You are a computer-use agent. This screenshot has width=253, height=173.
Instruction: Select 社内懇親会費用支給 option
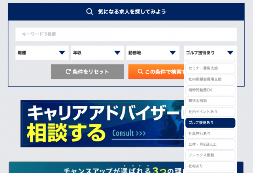click(210, 79)
